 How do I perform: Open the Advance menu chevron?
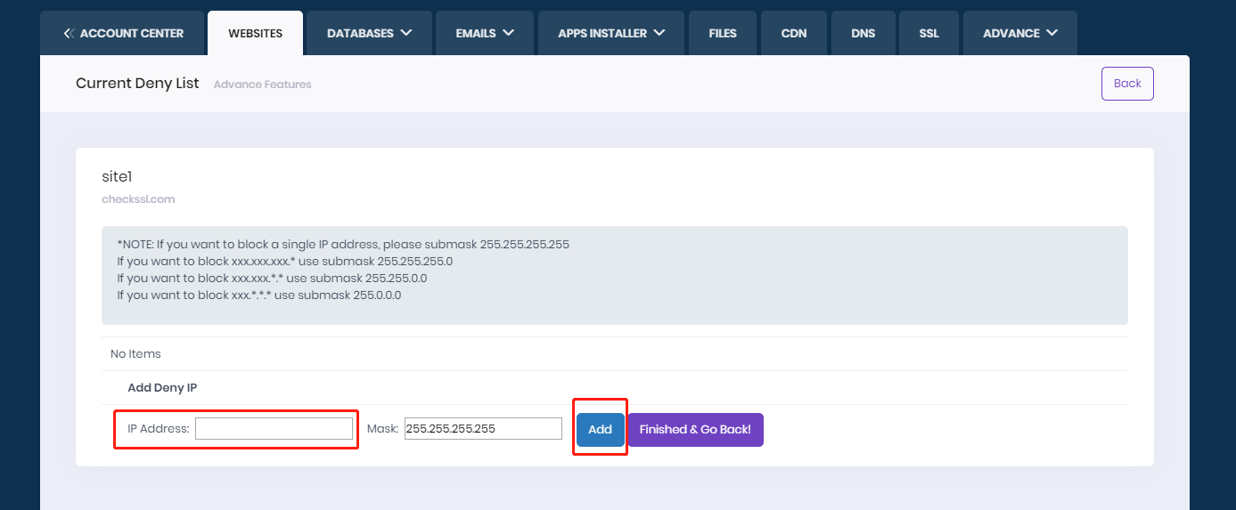click(1052, 33)
